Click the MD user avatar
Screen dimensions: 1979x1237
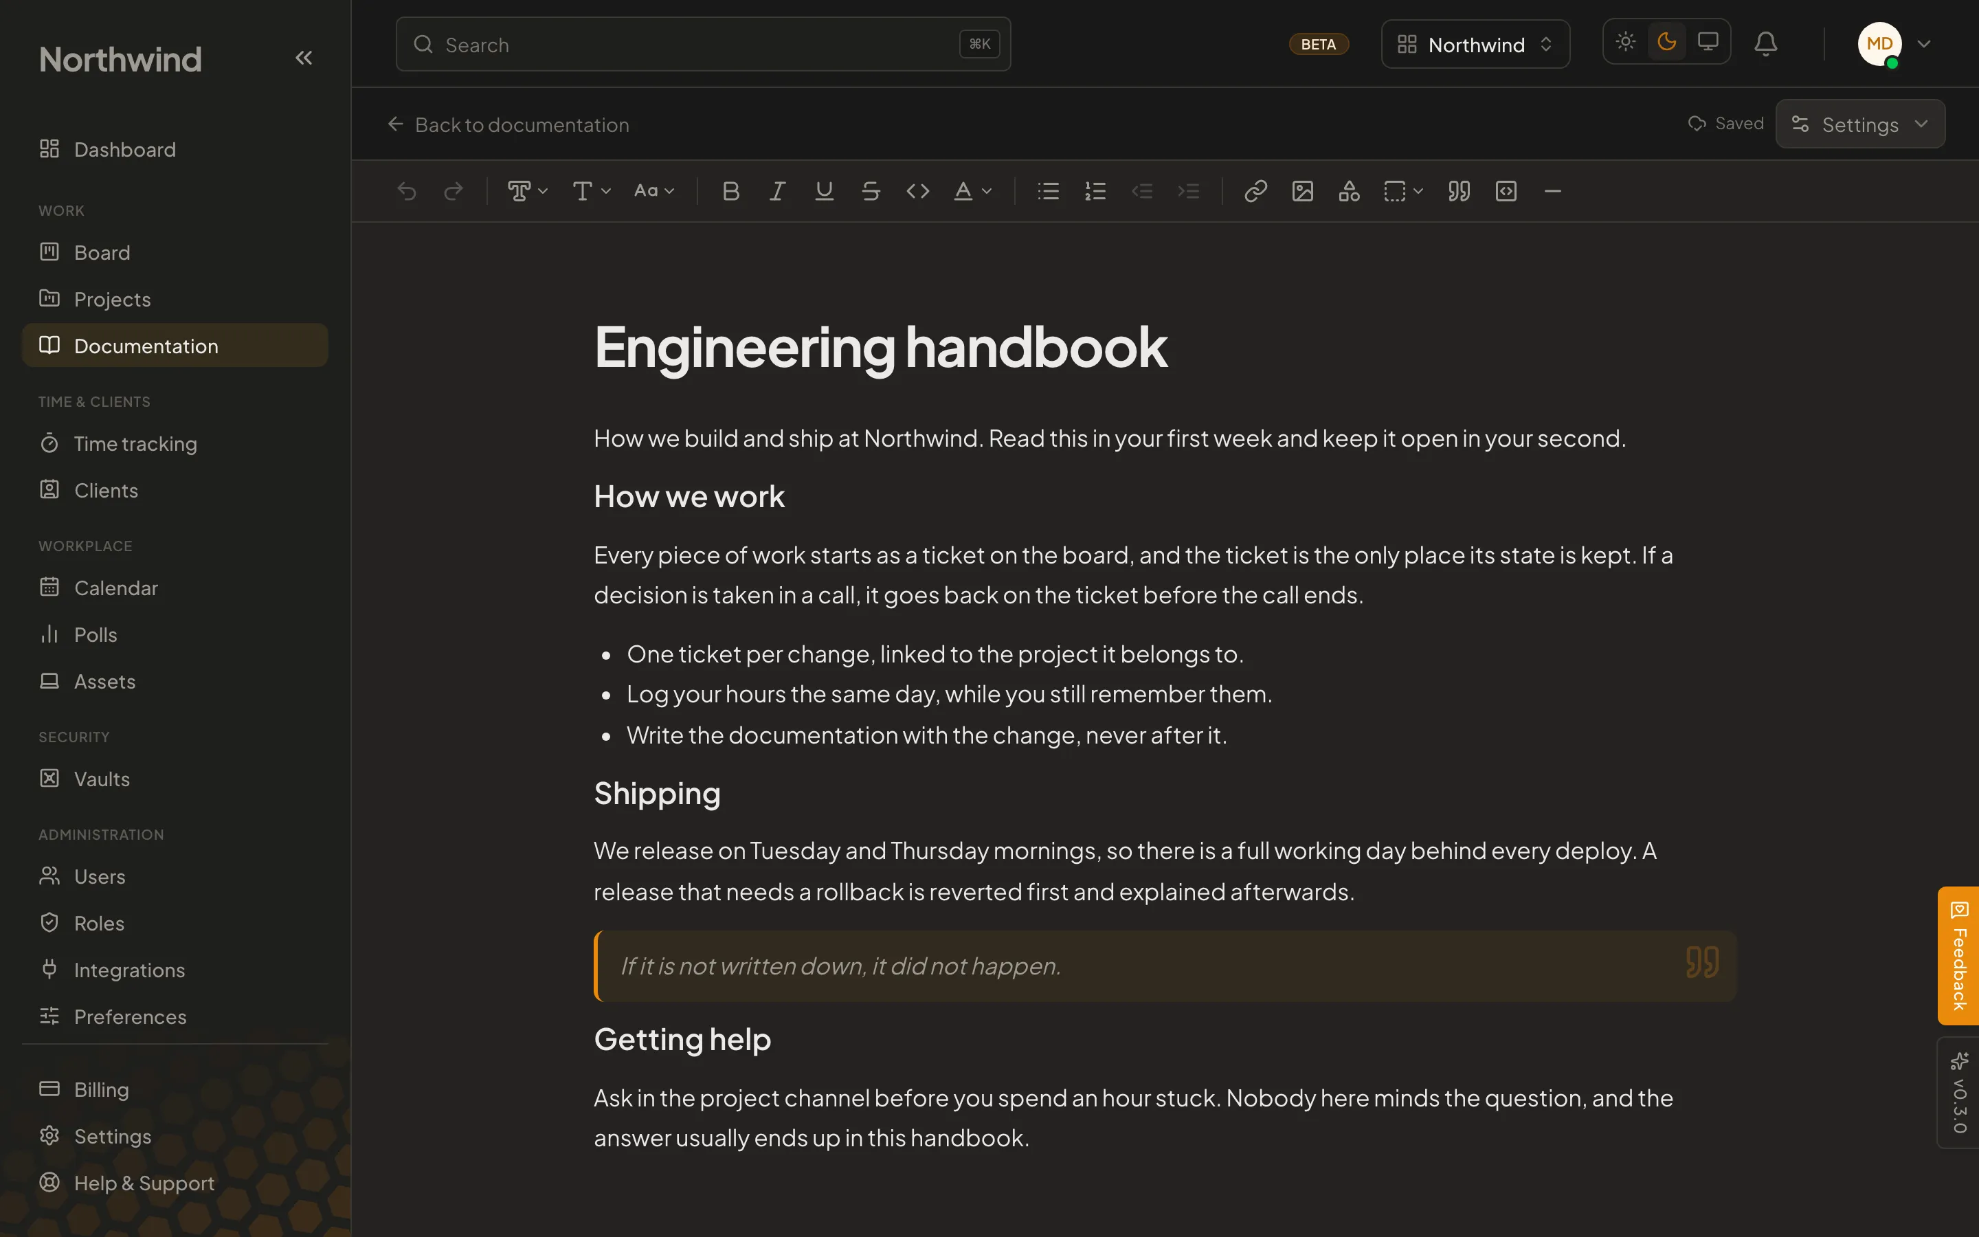click(1879, 44)
